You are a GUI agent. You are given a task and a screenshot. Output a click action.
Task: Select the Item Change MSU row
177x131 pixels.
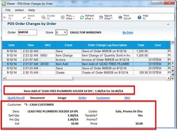(x=86, y=56)
